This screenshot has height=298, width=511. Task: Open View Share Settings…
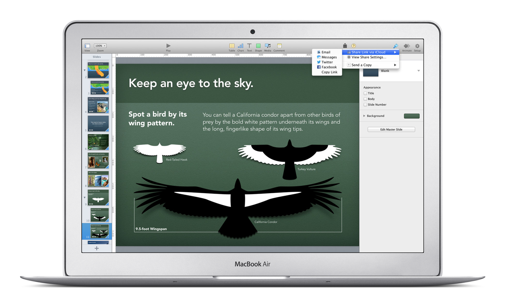click(371, 57)
